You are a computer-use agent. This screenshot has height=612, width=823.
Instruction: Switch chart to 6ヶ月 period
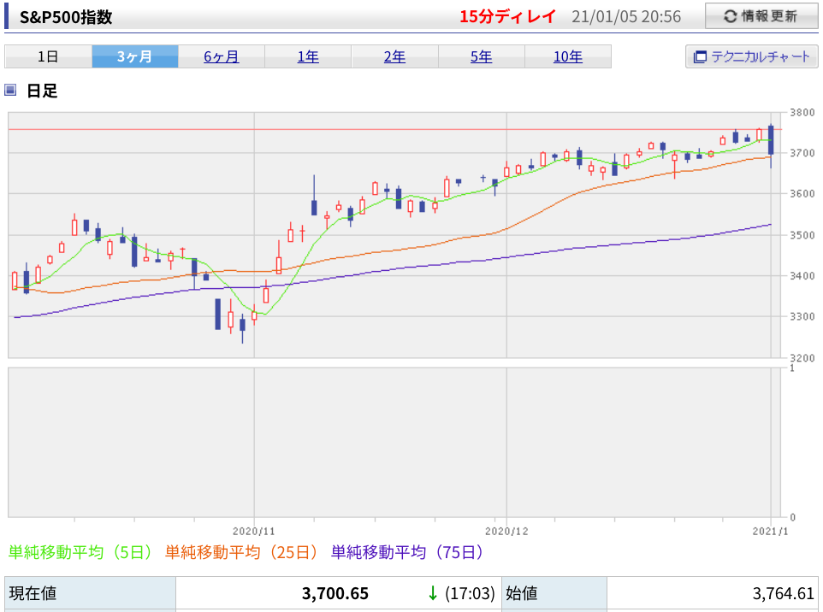pos(222,56)
